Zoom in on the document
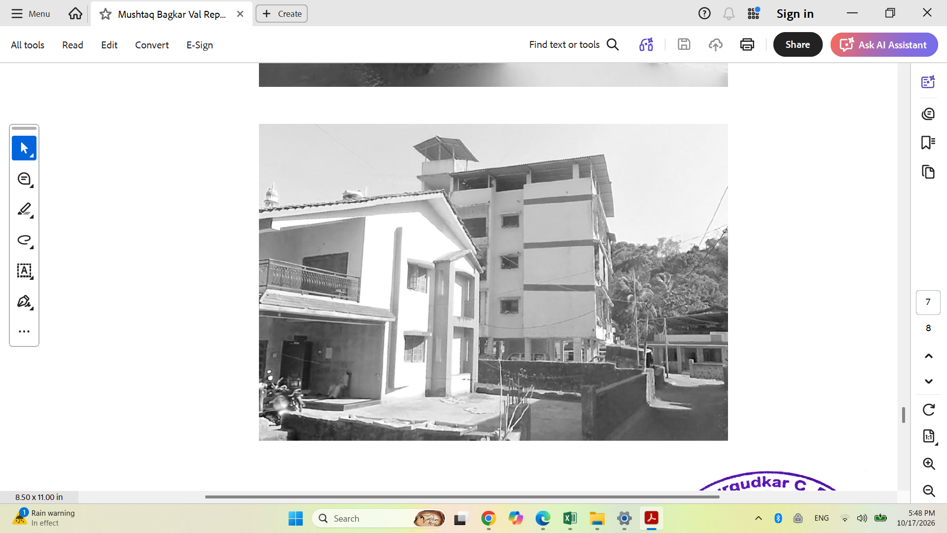This screenshot has width=947, height=533. tap(928, 463)
